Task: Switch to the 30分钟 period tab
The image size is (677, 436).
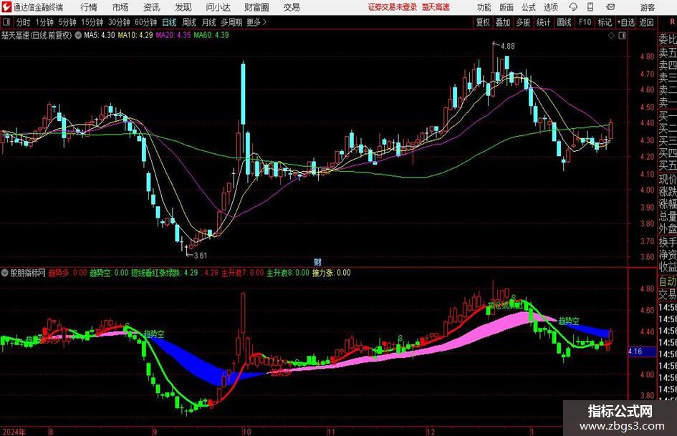Action: 119,22
